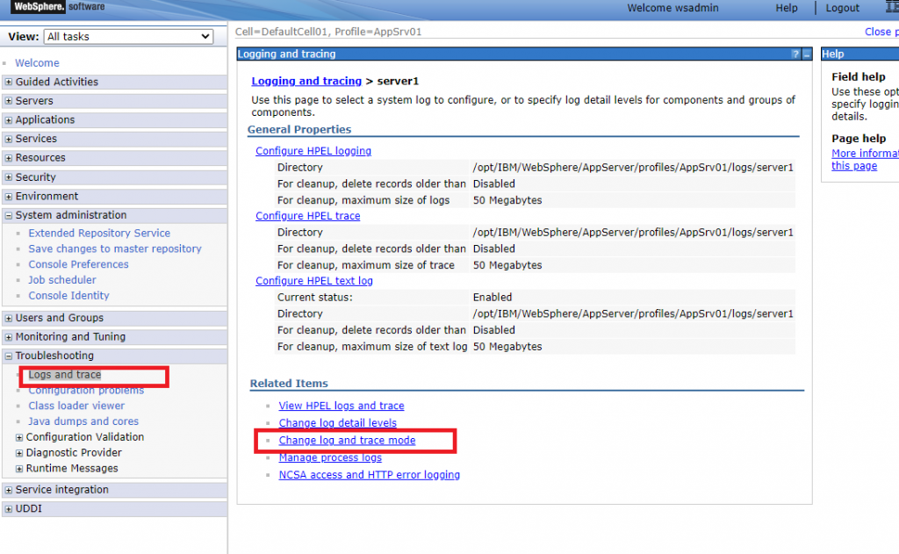Image resolution: width=899 pixels, height=554 pixels.
Task: Open Change log detail levels
Action: (x=338, y=422)
